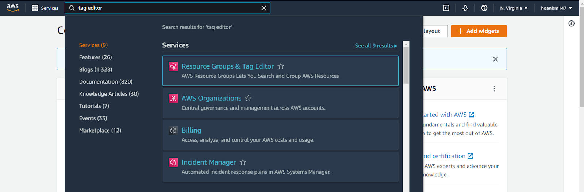
Task: Open the Services grid menu
Action: point(45,8)
